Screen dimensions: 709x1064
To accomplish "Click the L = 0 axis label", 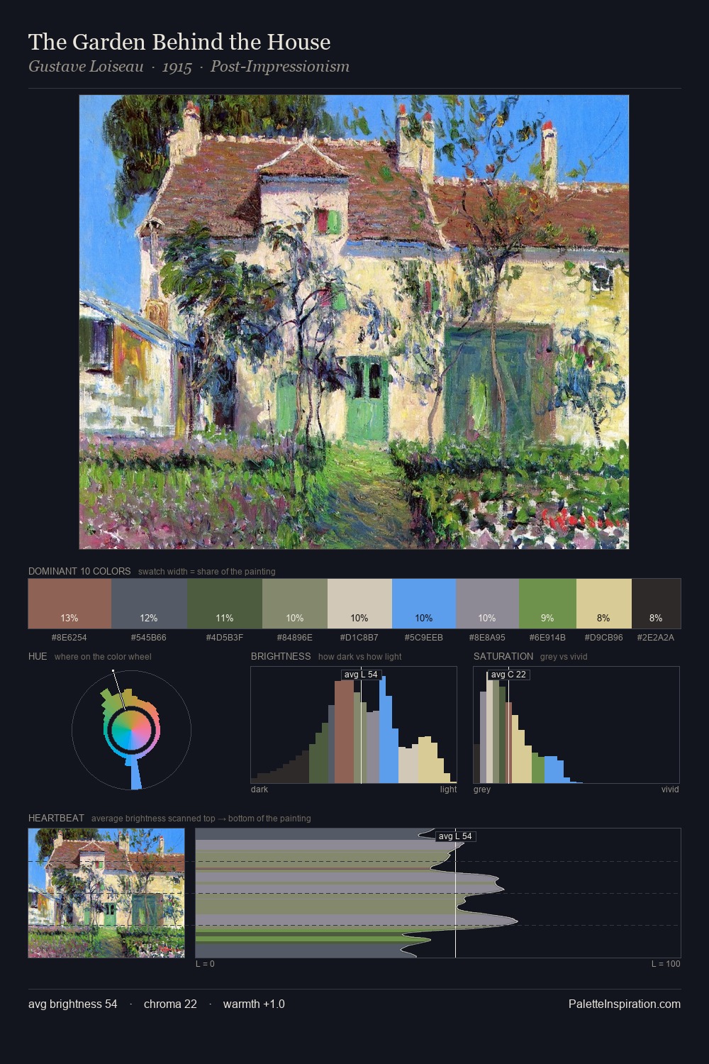I will (205, 963).
